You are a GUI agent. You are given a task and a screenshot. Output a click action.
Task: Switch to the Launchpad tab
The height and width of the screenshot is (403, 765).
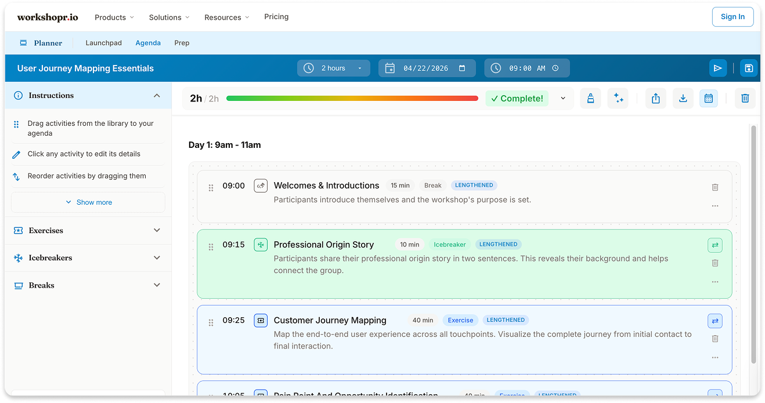click(104, 43)
